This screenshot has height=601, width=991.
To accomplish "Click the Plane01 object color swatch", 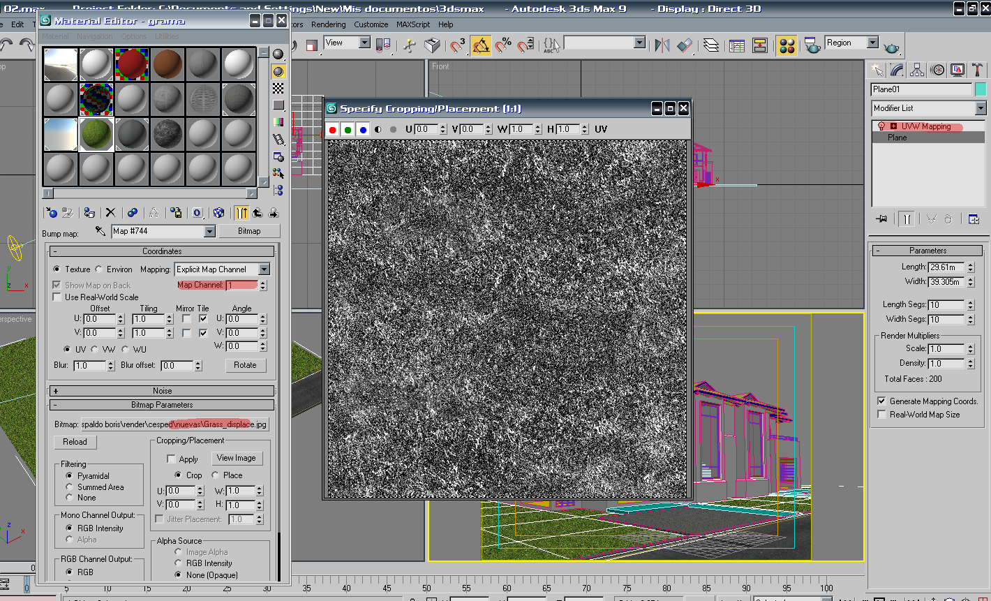I will click(981, 89).
